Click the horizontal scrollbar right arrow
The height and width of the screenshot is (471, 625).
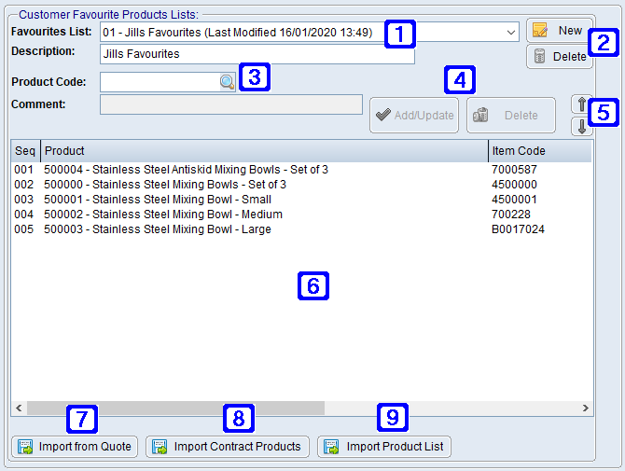pyautogui.click(x=585, y=409)
